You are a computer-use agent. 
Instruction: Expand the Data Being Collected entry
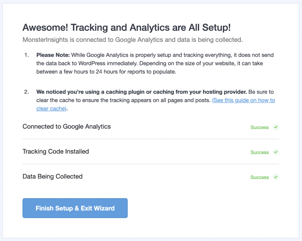(x=52, y=176)
